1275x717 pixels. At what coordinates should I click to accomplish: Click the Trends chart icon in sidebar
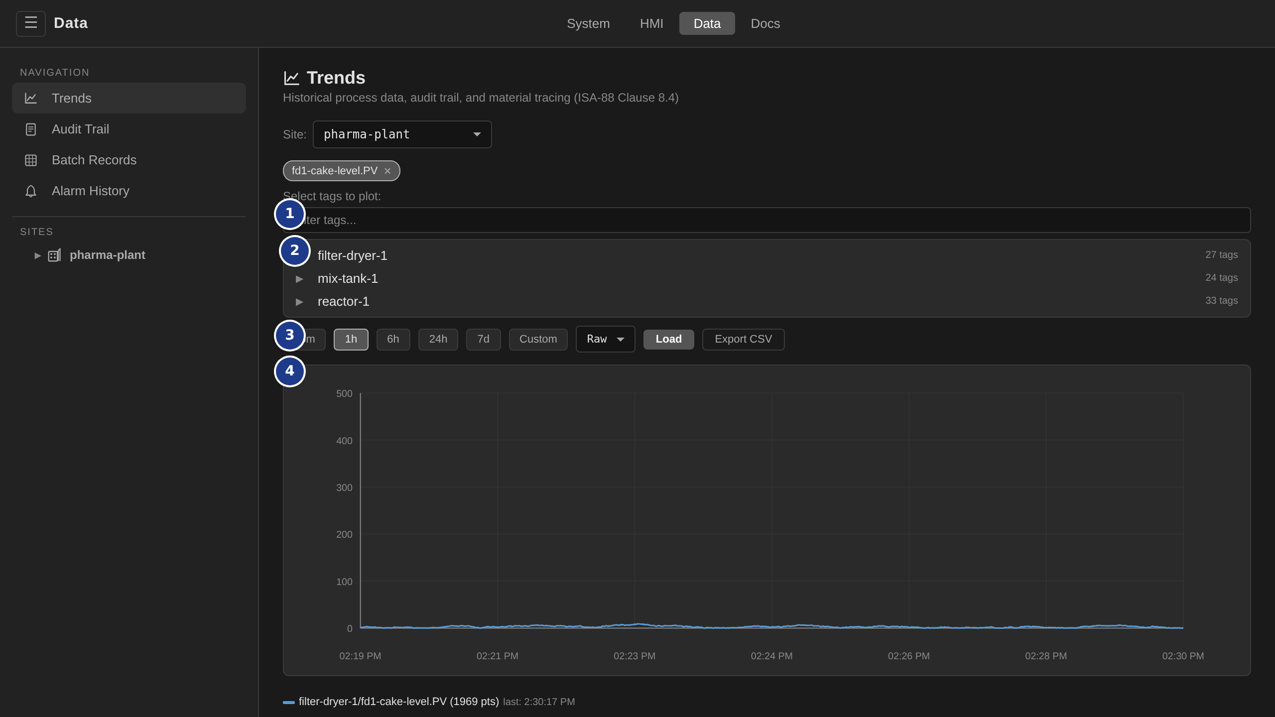31,98
